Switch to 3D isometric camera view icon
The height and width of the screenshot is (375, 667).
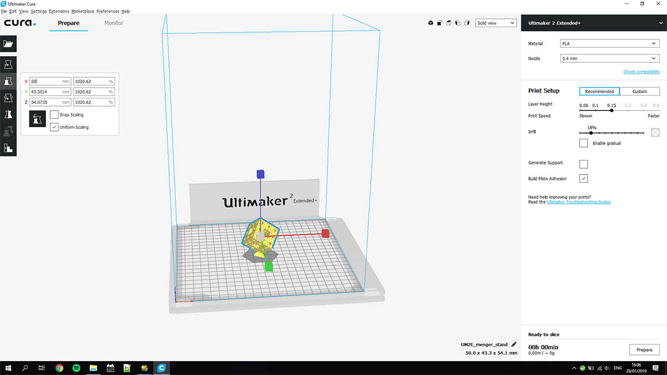[430, 23]
